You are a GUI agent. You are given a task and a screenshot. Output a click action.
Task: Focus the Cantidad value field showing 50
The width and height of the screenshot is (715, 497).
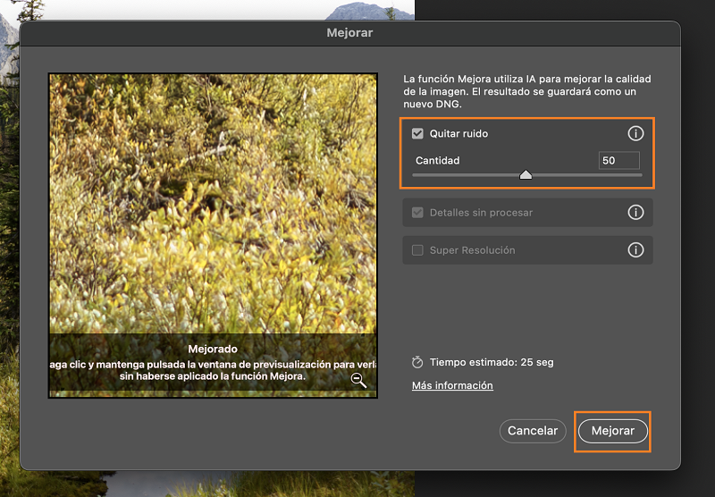[618, 161]
